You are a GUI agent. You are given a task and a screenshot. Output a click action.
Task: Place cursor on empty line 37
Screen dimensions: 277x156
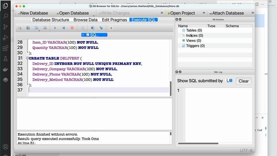(x=99, y=90)
